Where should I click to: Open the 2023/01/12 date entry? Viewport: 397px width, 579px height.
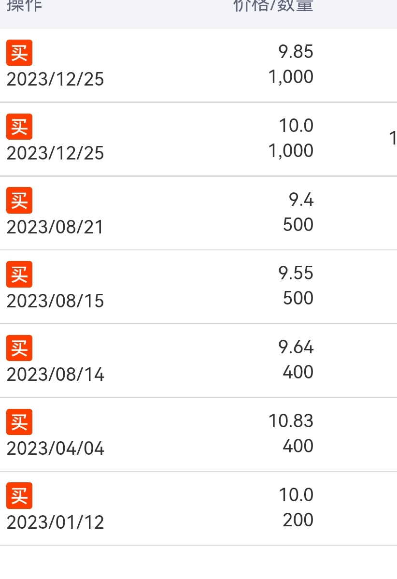click(x=56, y=522)
